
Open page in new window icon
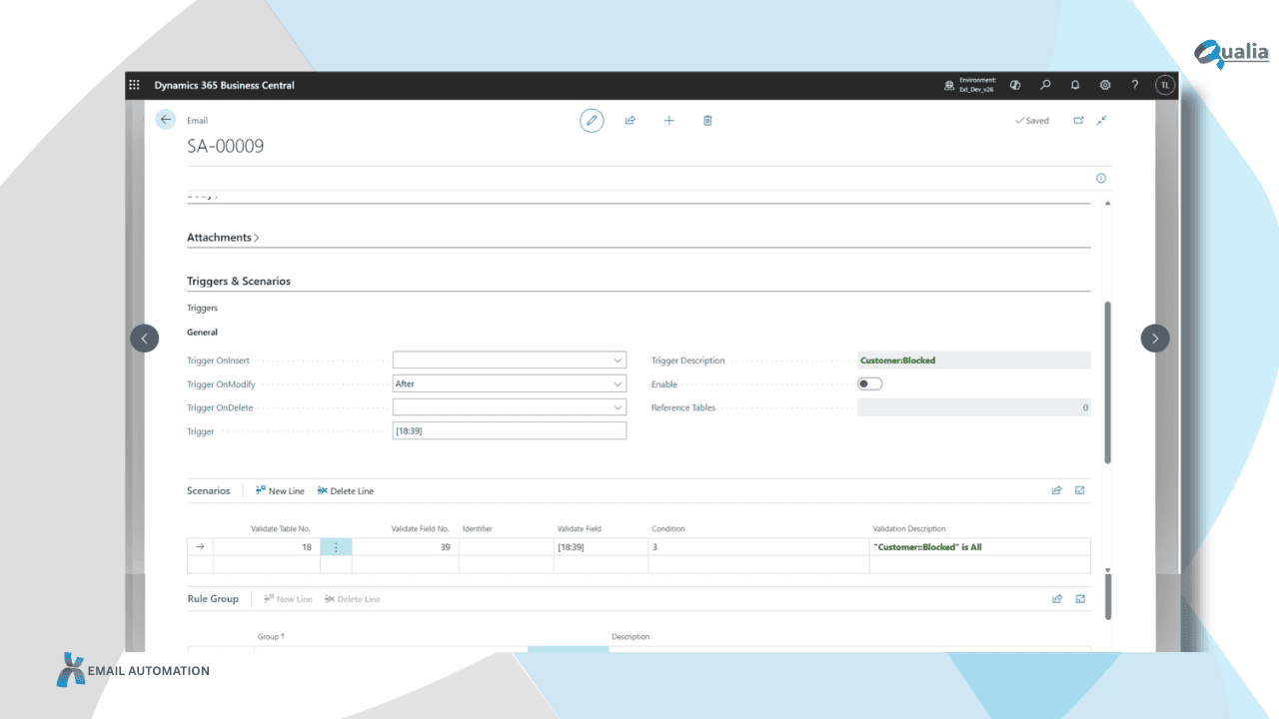point(1078,120)
